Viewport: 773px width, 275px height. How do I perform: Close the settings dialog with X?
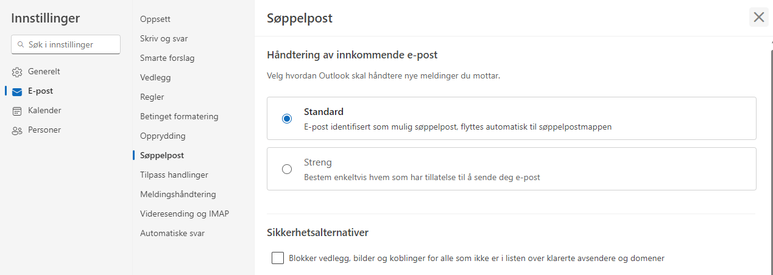(x=758, y=17)
